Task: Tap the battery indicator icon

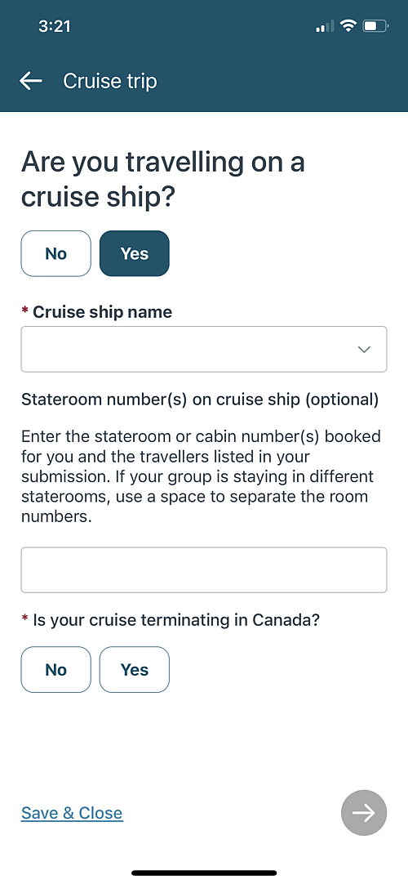Action: (x=375, y=26)
